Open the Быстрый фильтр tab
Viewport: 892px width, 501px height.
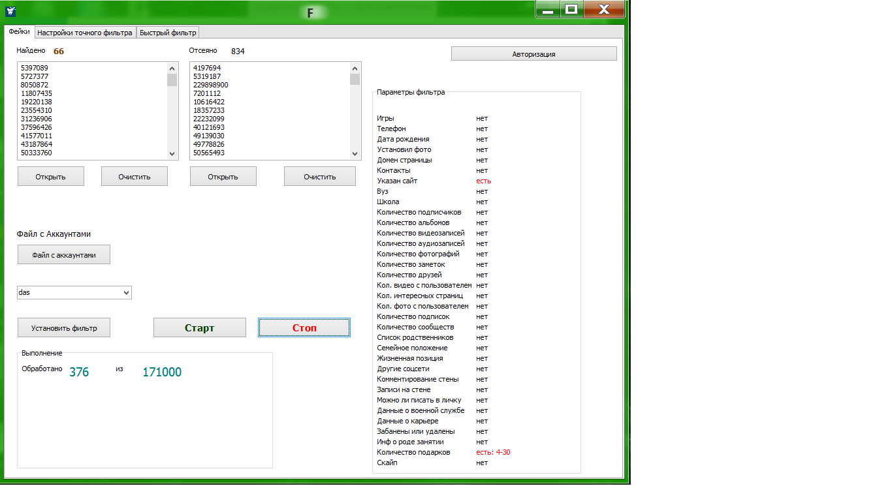click(168, 33)
